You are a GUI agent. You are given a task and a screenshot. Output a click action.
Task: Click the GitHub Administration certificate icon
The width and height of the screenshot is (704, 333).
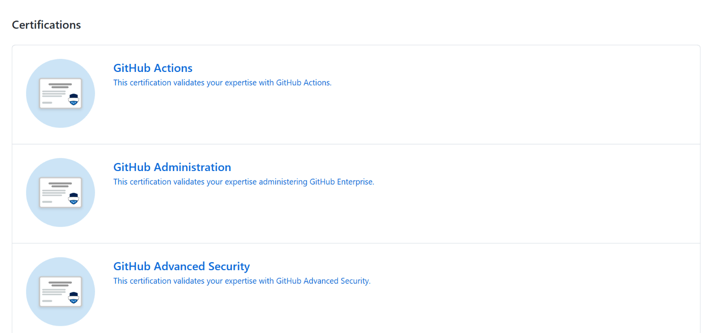(x=60, y=193)
